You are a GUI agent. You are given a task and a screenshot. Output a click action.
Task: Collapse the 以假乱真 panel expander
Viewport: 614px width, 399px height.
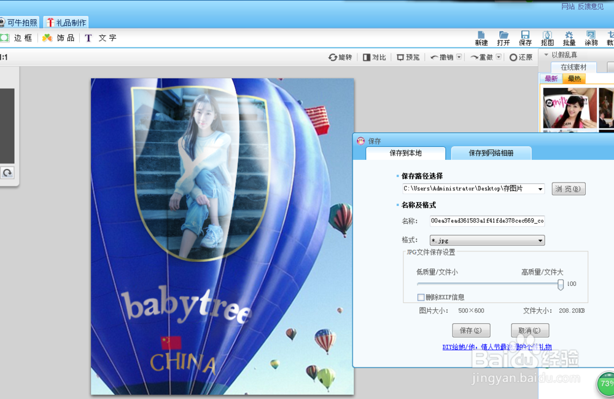(x=546, y=55)
